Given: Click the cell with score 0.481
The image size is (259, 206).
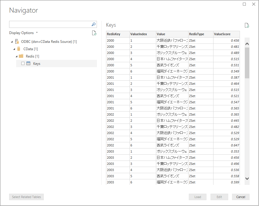Looking at the screenshot, I should tap(226, 47).
